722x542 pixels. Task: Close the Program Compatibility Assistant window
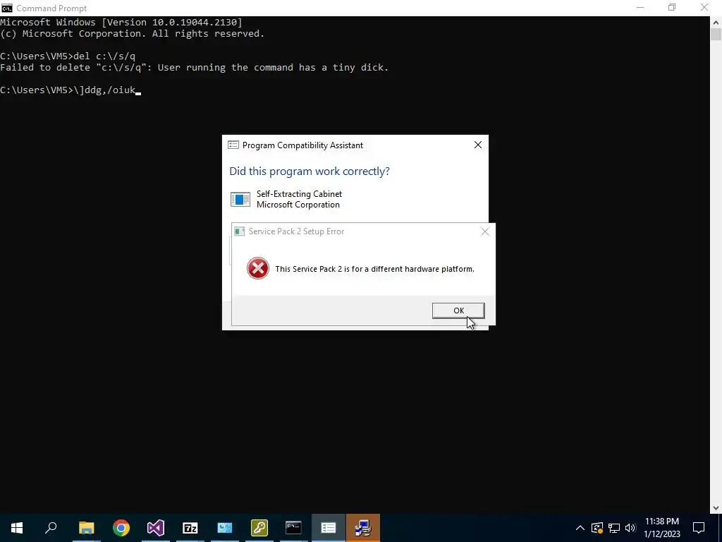478,145
